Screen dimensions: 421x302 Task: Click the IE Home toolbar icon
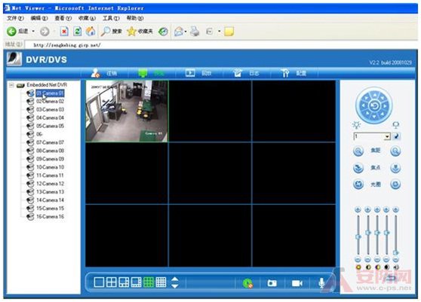click(91, 32)
